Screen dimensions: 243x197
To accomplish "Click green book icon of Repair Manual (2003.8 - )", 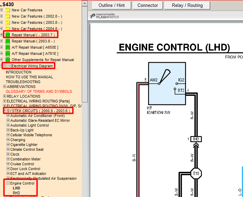I will click(8, 41).
